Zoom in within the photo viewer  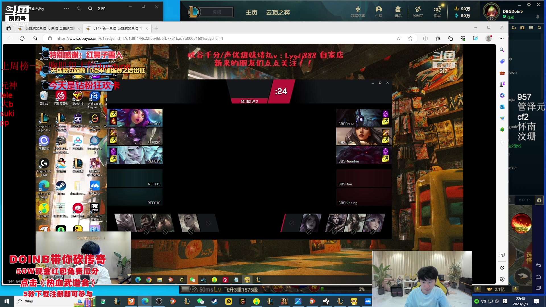click(90, 9)
